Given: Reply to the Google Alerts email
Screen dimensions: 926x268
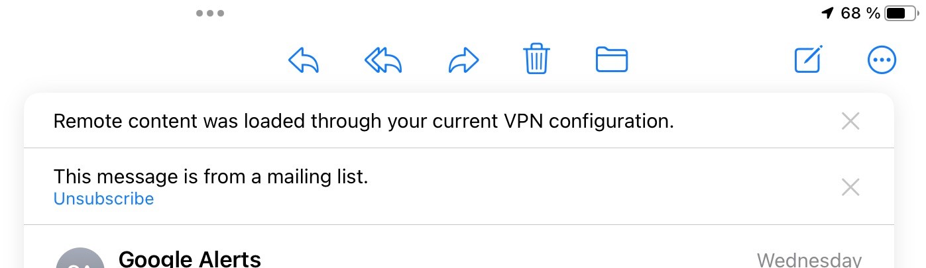Looking at the screenshot, I should tap(304, 61).
